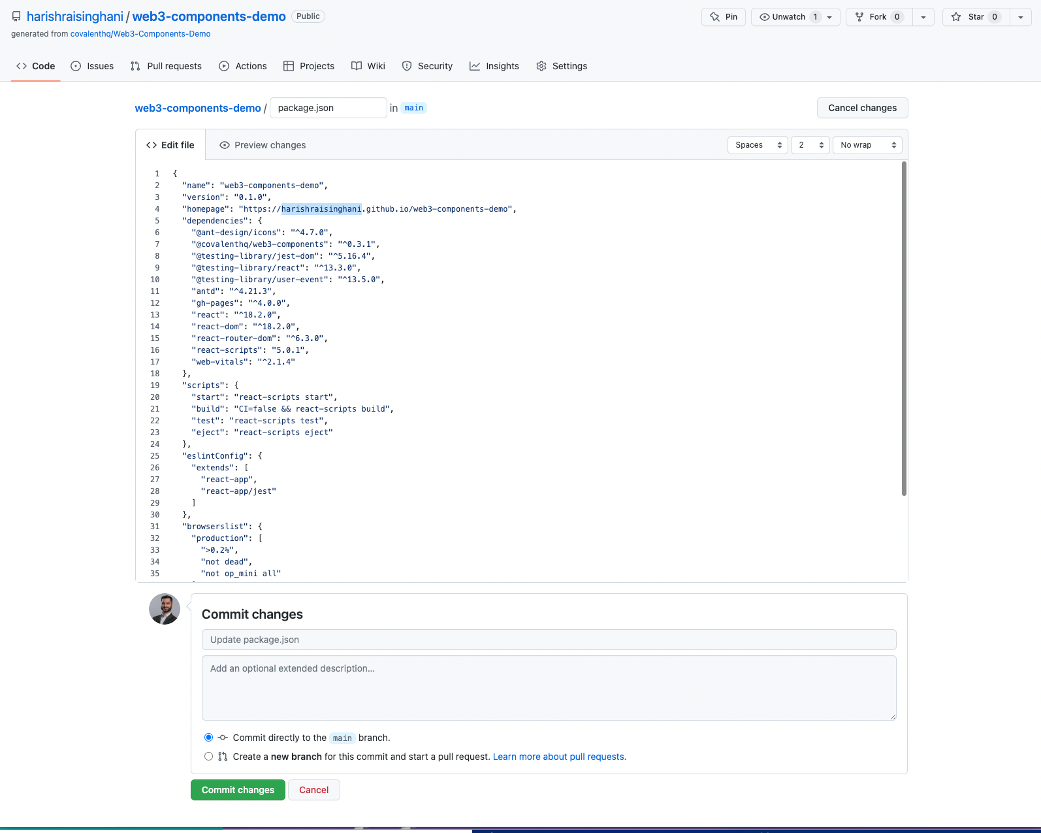Click the red Cancel button
The image size is (1041, 833).
(x=314, y=790)
